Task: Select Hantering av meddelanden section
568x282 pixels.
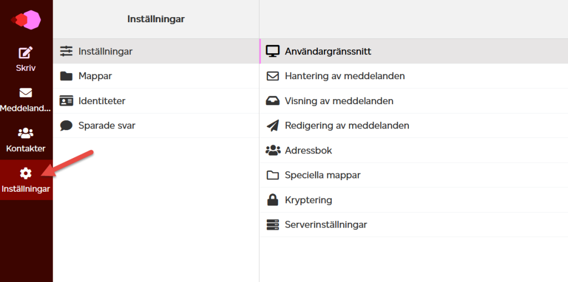Action: point(414,76)
